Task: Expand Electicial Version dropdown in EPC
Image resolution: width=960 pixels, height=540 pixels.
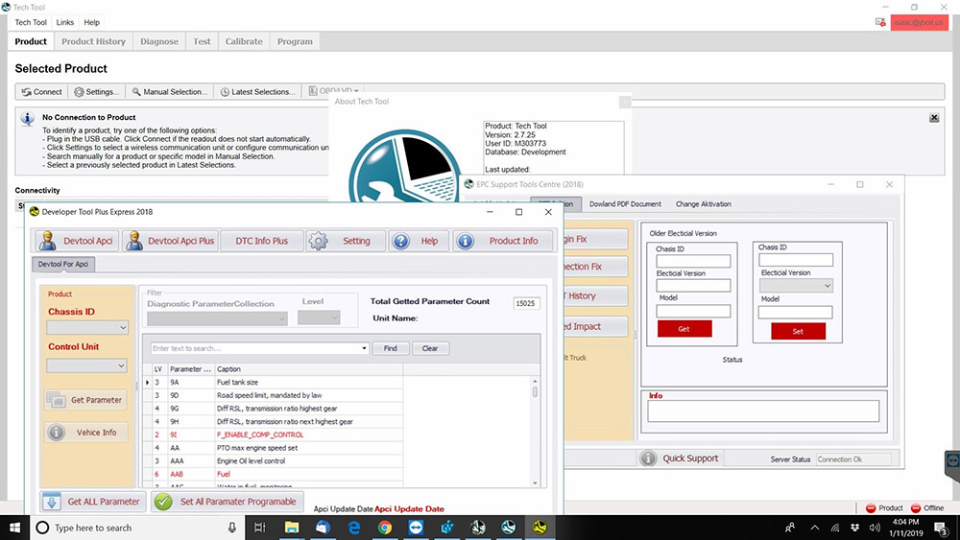Action: (x=796, y=286)
